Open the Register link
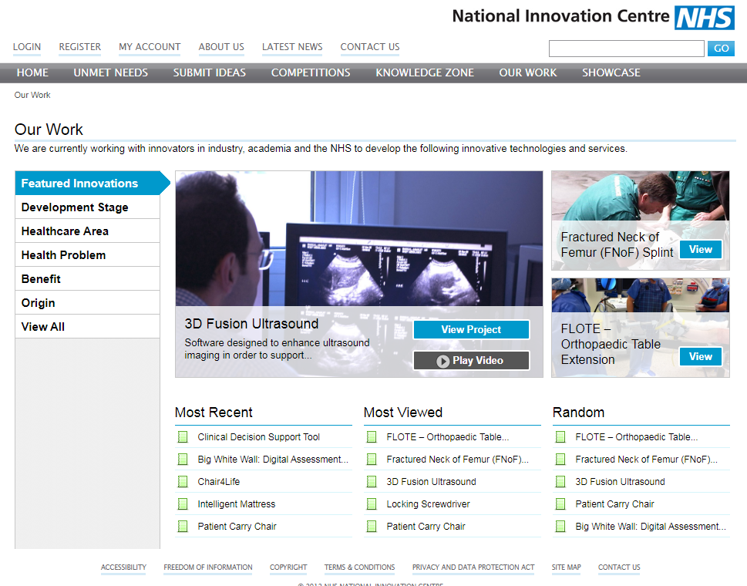747x586 pixels. point(80,47)
